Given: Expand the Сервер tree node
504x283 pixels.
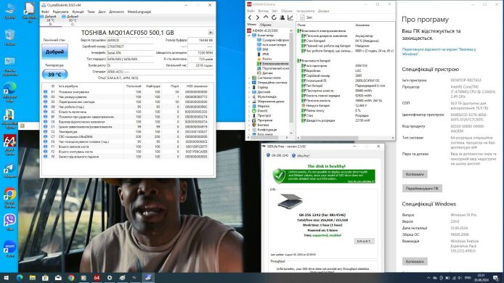Looking at the screenshot, I should pyautogui.click(x=249, y=87).
